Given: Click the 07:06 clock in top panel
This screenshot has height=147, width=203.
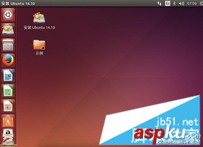Looking at the screenshot, I should pyautogui.click(x=192, y=3).
